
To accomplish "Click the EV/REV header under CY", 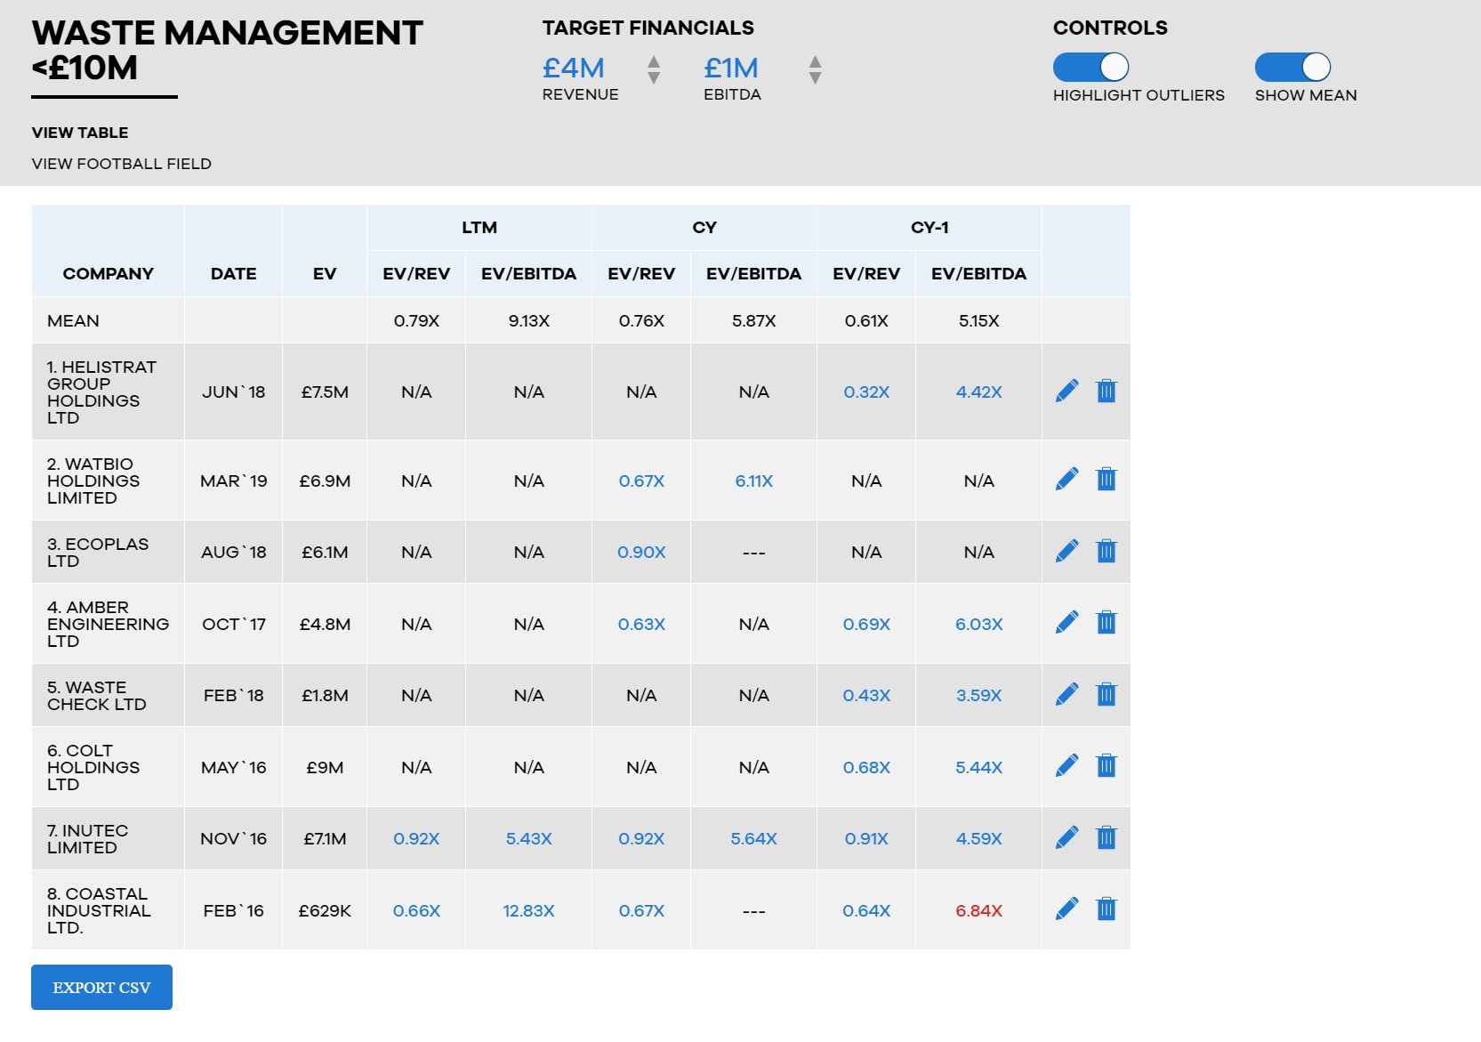I will pos(641,273).
